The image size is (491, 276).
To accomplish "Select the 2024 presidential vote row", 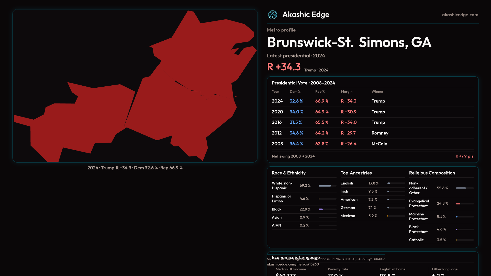I will click(x=372, y=101).
